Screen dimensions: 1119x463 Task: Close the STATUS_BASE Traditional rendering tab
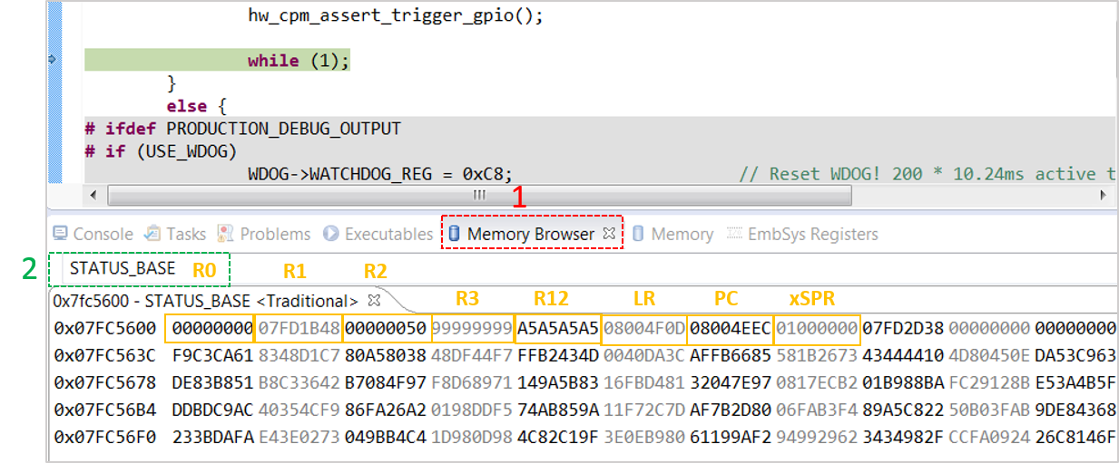pos(373,299)
